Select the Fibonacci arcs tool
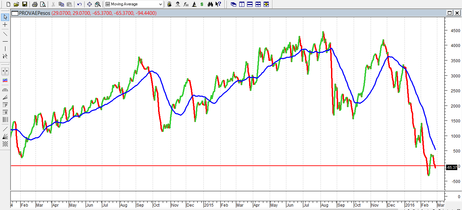This screenshot has width=462, height=210. [x=5, y=90]
